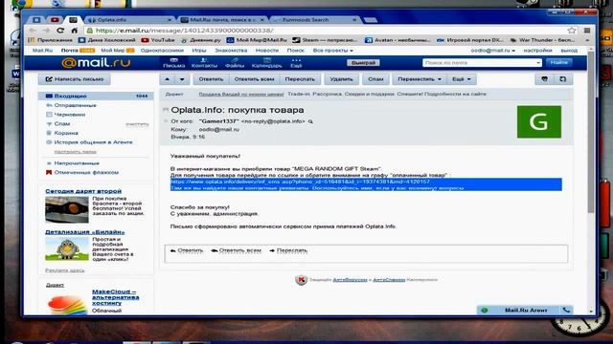Go to the previous message with up arrow
This screenshot has height=344, width=613.
tap(167, 79)
